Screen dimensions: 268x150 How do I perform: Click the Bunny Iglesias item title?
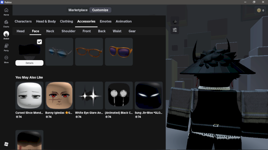59,113
